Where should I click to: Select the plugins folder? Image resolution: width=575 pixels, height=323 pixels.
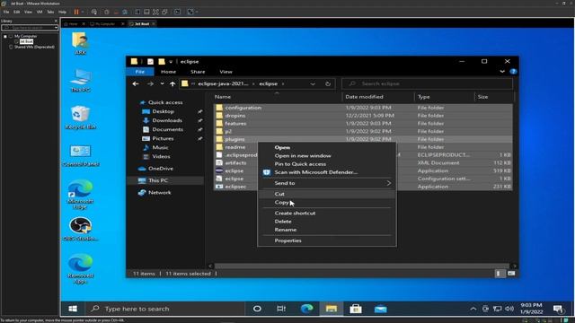(234, 139)
